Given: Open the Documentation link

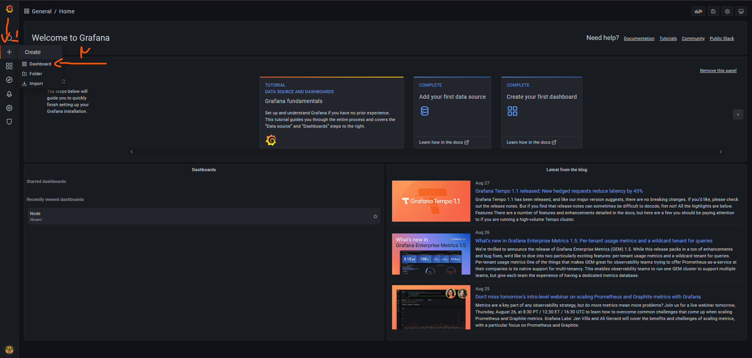Looking at the screenshot, I should point(639,38).
